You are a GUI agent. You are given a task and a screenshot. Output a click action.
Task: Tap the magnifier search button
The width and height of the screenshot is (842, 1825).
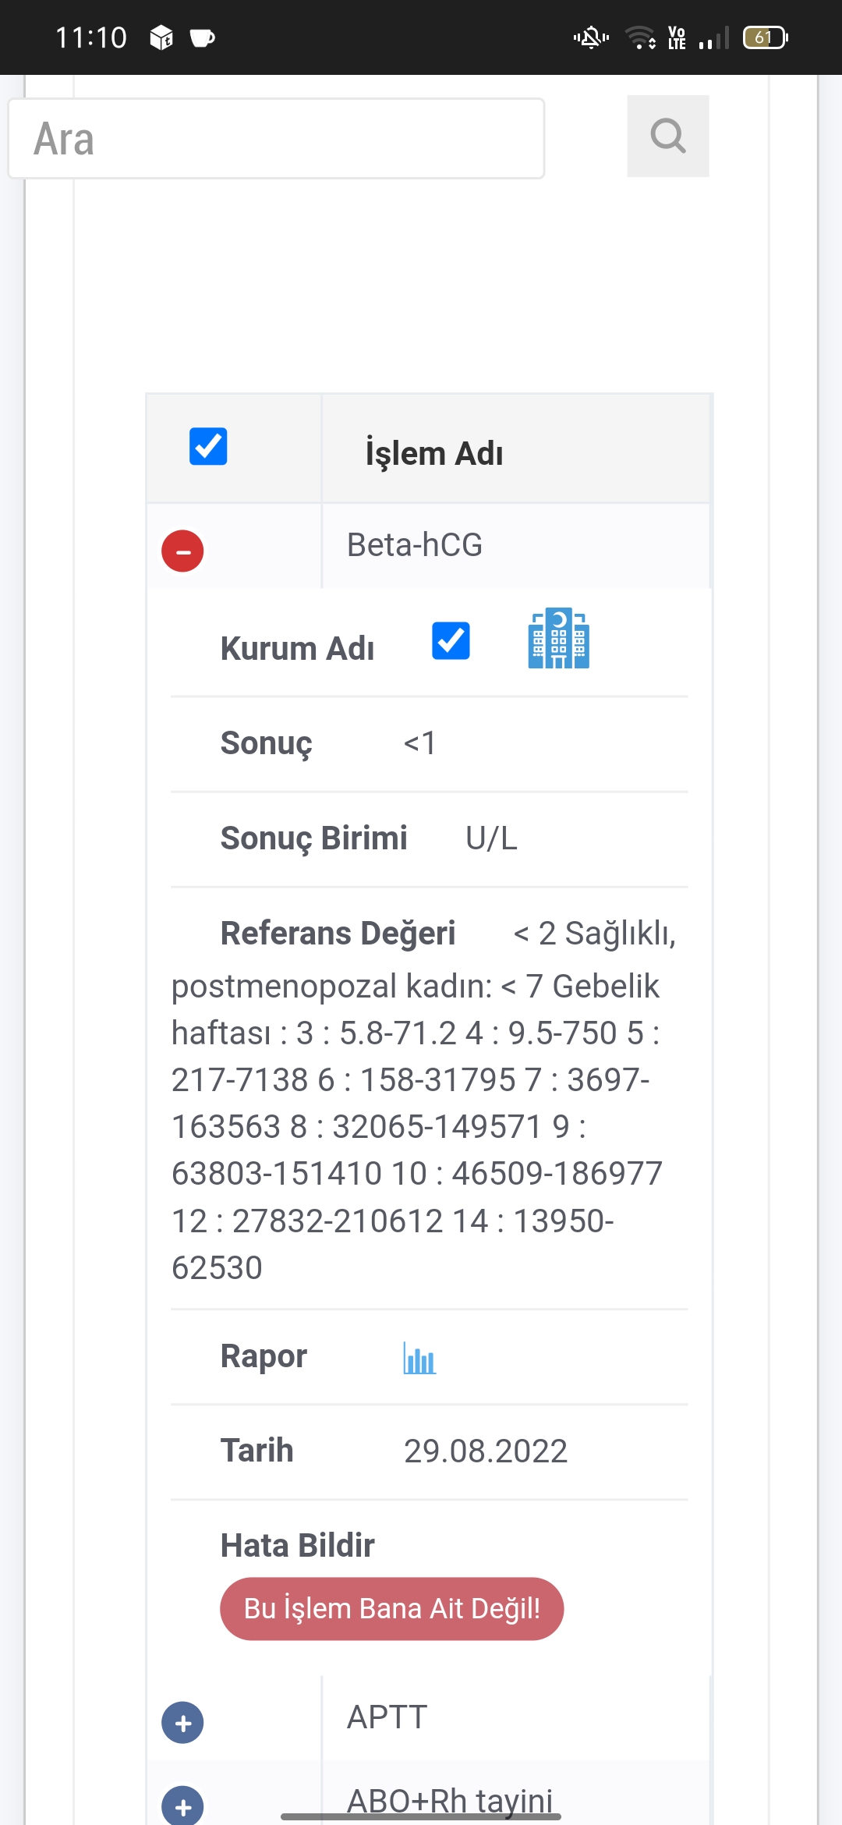[x=668, y=136]
